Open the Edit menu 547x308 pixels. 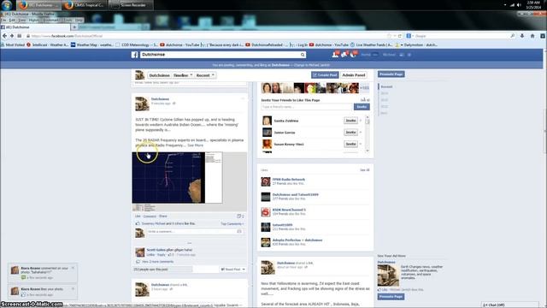pos(13,21)
